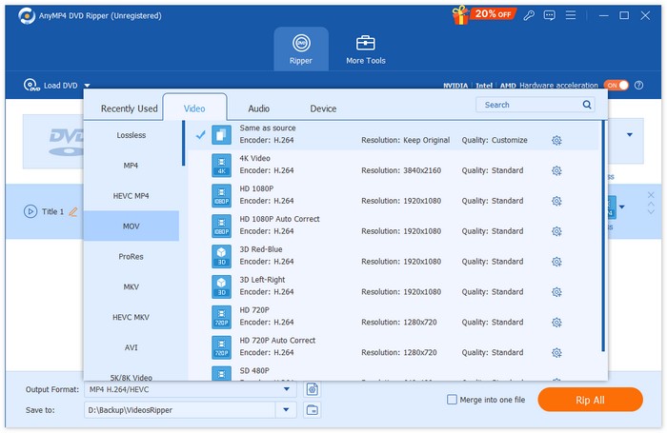Click the Ripper disc icon

tap(300, 43)
